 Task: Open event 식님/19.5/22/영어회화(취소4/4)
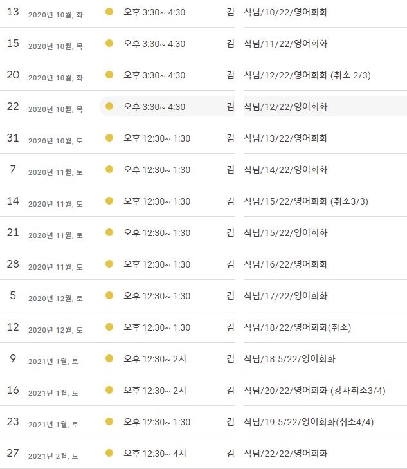[x=309, y=422]
